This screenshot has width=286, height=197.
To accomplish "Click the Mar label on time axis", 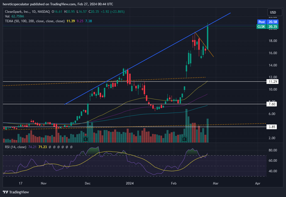I will coord(216,183).
